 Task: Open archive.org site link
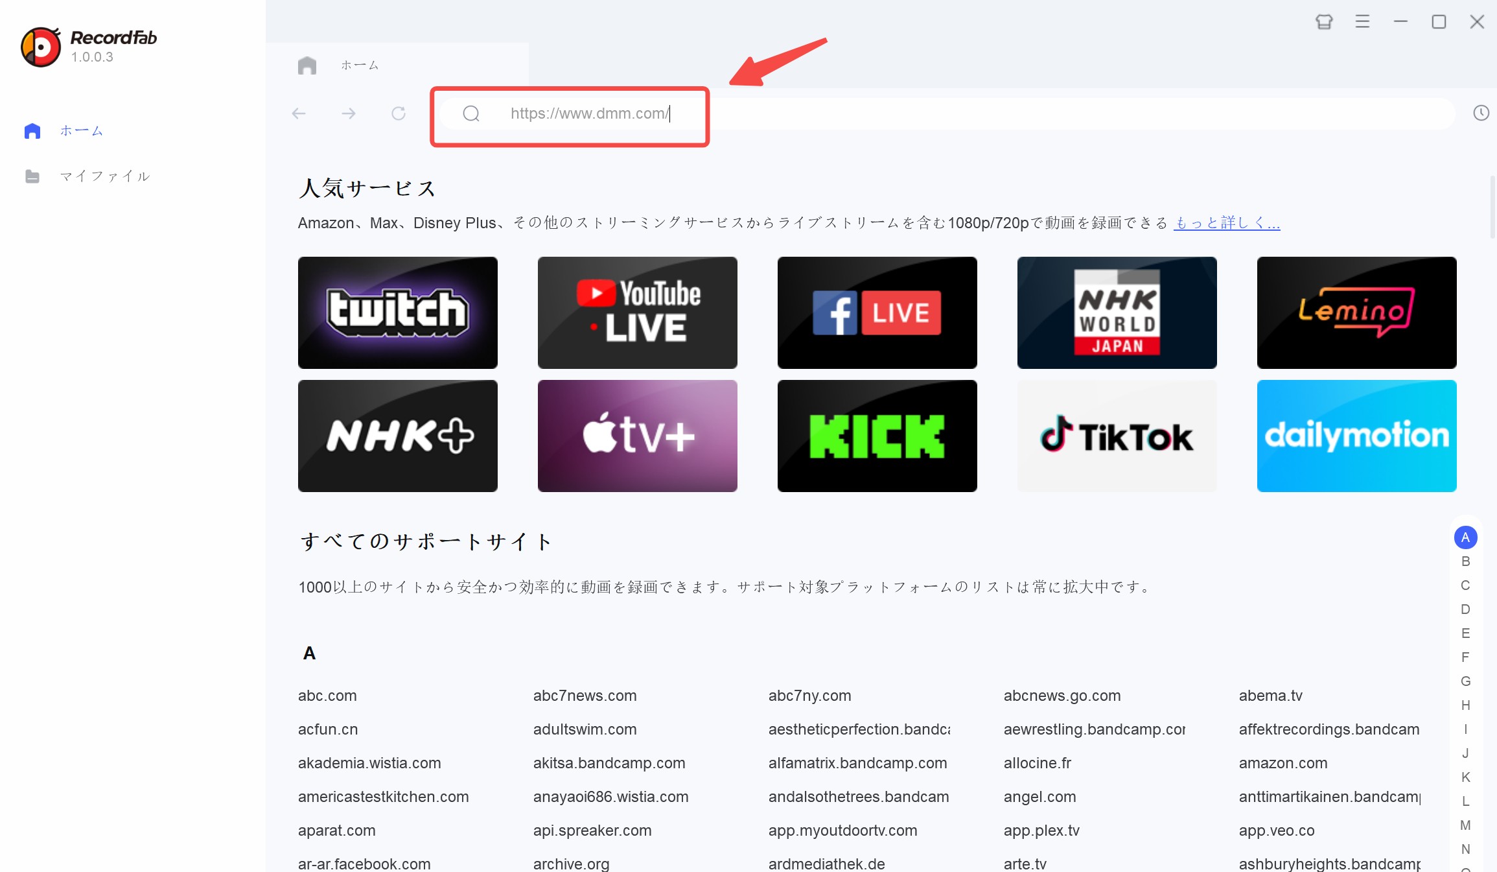click(572, 864)
